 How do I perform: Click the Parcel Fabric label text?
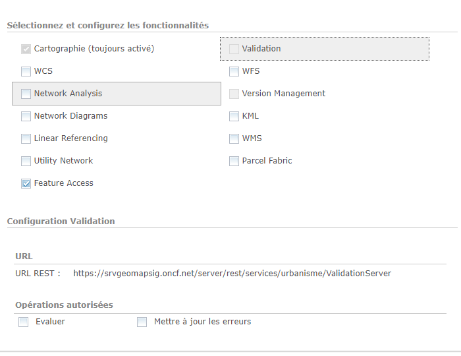point(267,161)
